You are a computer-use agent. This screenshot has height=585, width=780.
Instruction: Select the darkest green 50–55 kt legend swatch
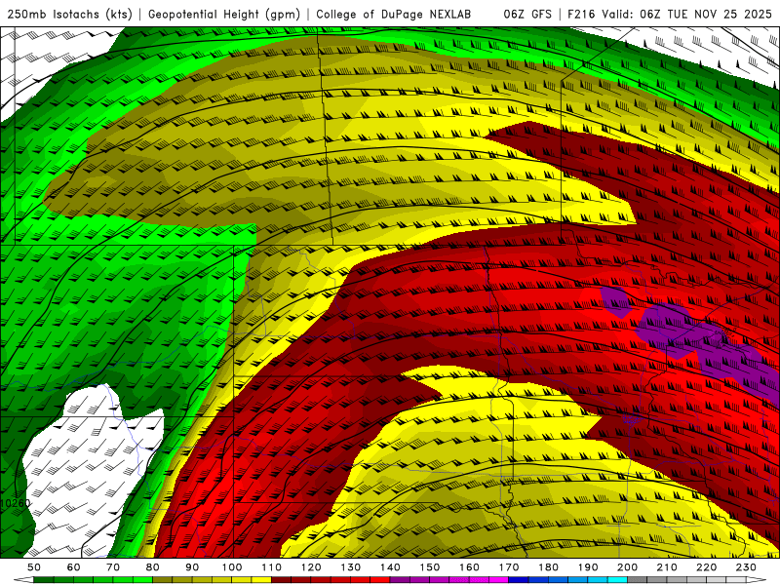pos(43,579)
